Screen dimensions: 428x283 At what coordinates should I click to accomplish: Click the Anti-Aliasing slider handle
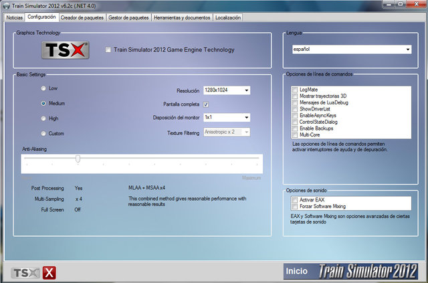78,159
